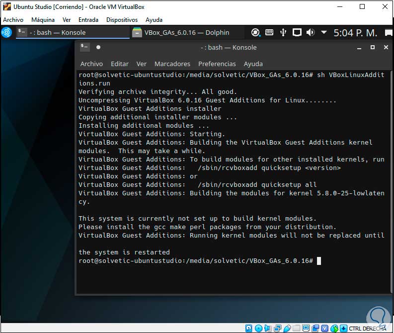Open the volume control tray icon
The height and width of the screenshot is (333, 394).
[311, 32]
